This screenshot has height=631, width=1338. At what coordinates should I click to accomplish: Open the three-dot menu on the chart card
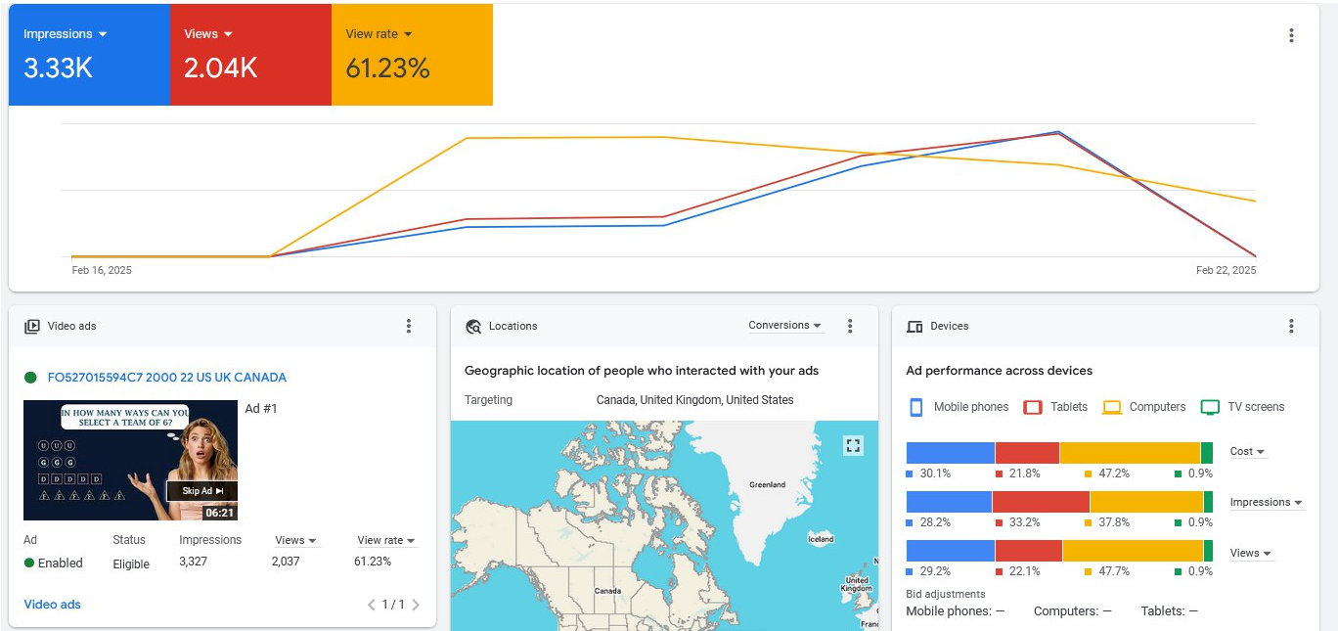coord(1291,36)
